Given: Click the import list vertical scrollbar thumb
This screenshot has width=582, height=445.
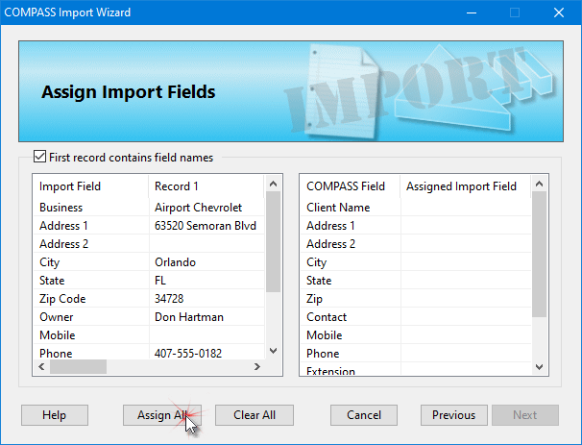Looking at the screenshot, I should [273, 242].
